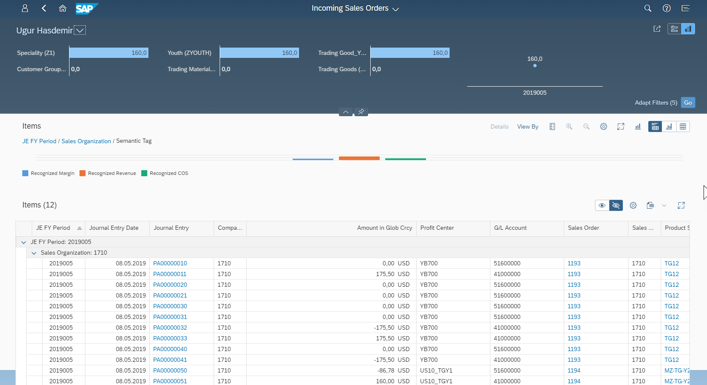The width and height of the screenshot is (707, 385).
Task: Open the Ugur Hasdemir variant dropdown
Action: tap(80, 30)
